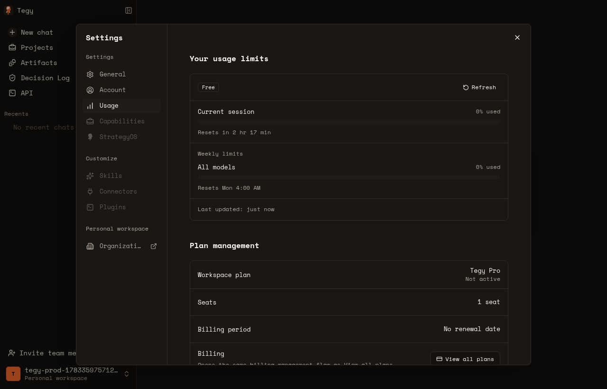Click the Organization building icon
607x389 pixels.
click(90, 246)
